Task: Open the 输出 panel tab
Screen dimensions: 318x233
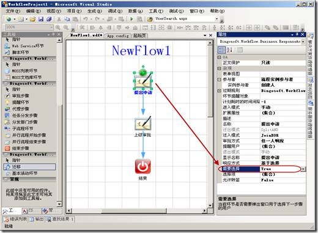Action: [37, 219]
